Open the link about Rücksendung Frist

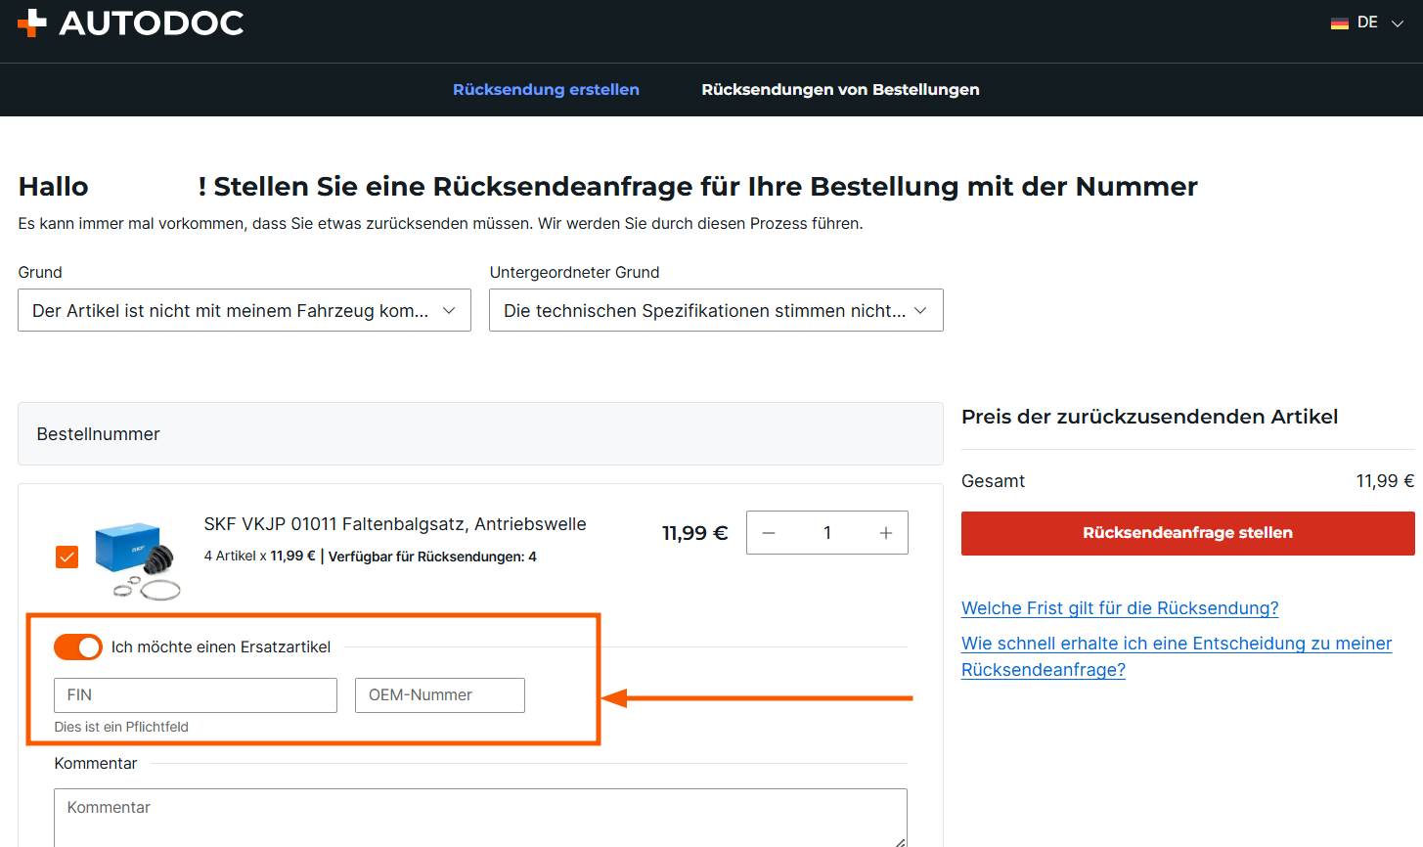(x=1120, y=608)
